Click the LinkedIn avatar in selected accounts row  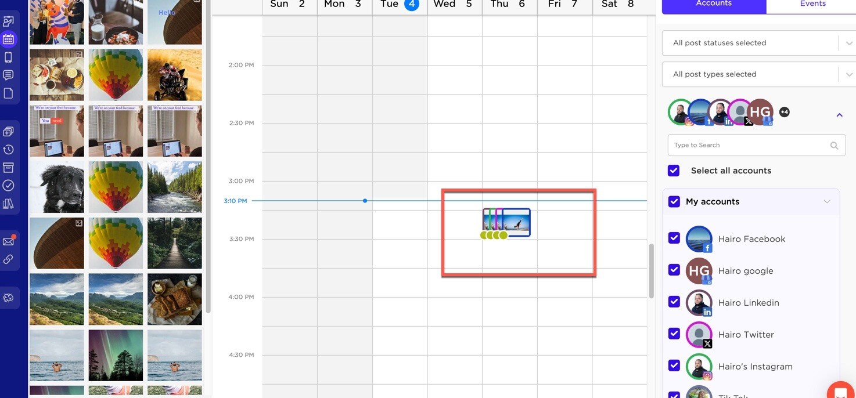[x=720, y=112]
